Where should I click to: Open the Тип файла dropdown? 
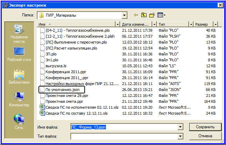181,136
